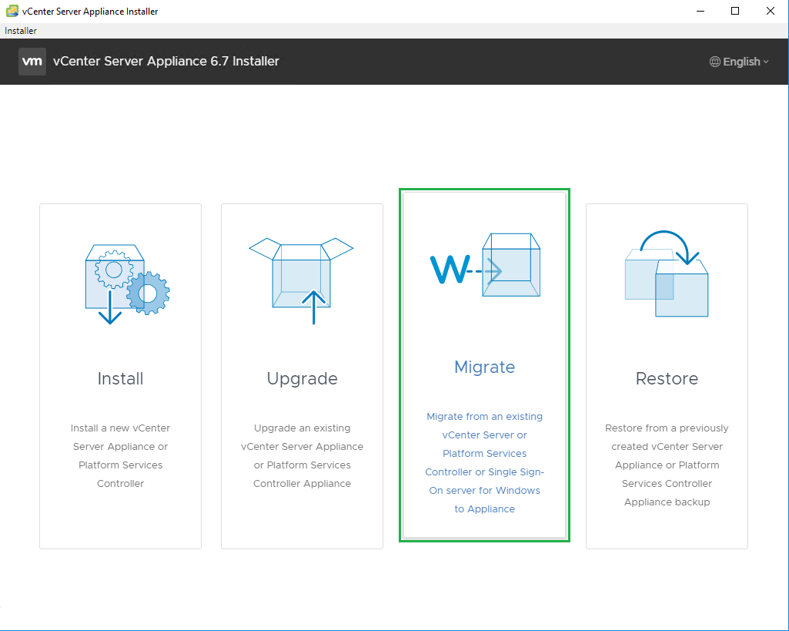
Task: Expand the chevron beside English
Action: tap(766, 62)
